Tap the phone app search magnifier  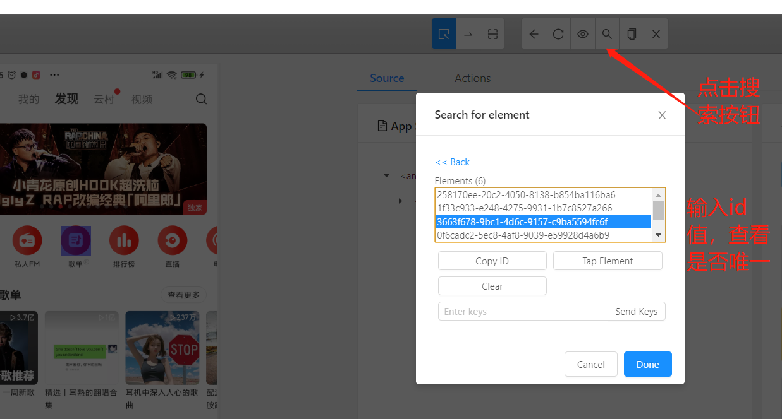click(201, 99)
